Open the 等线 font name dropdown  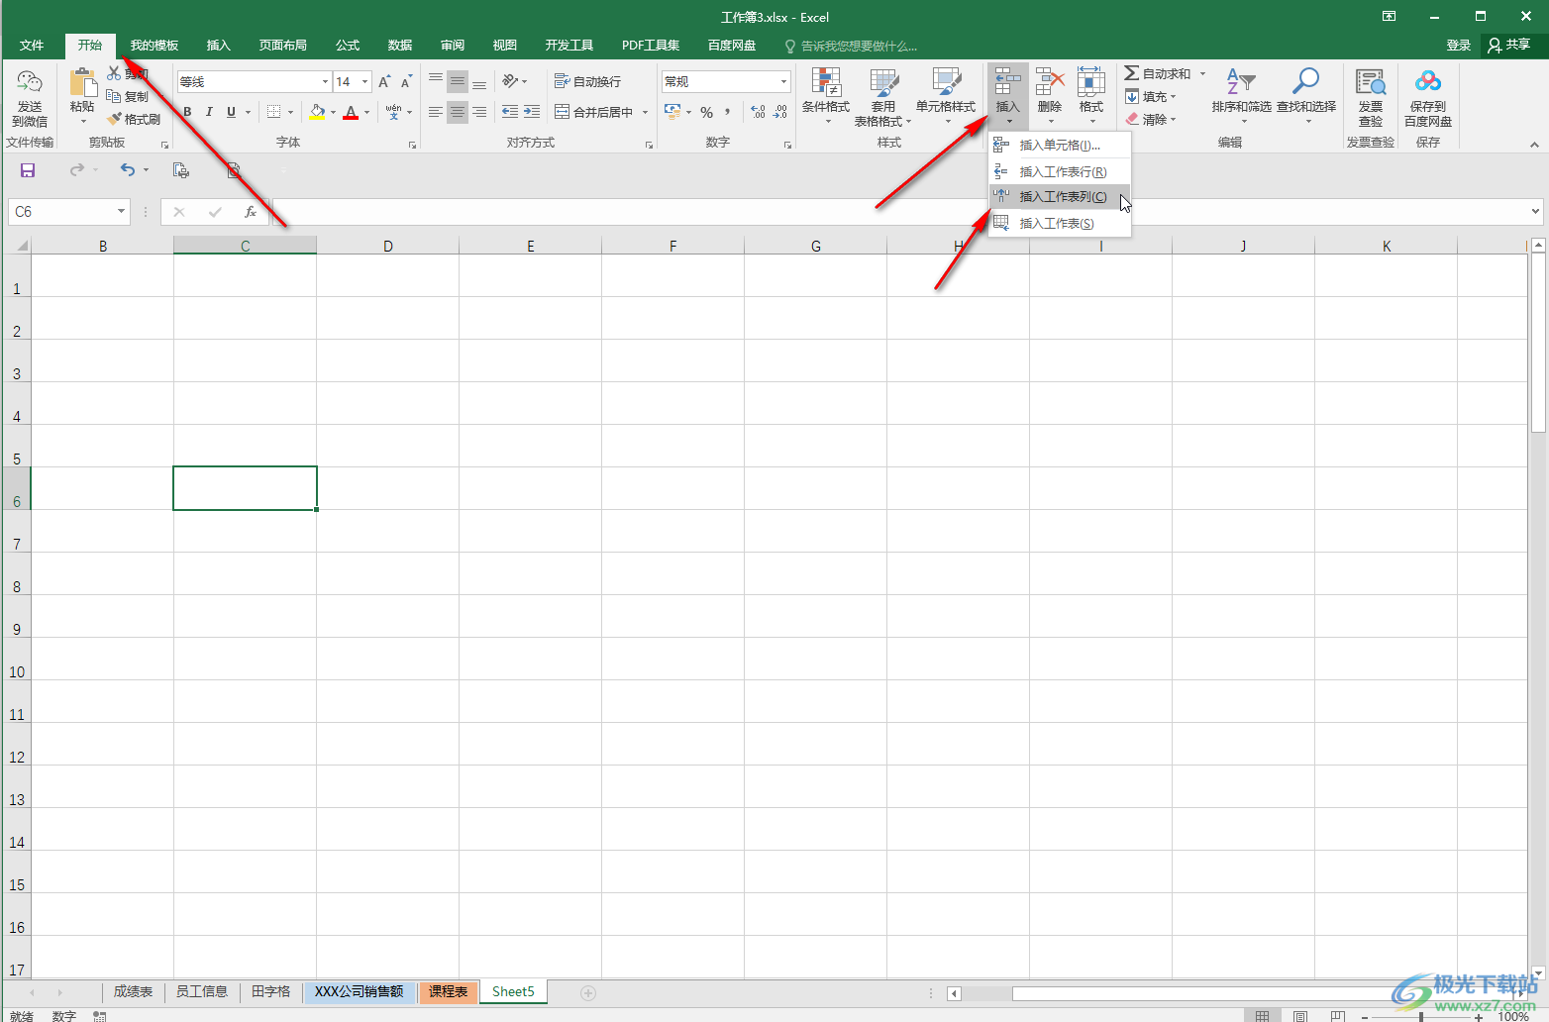tap(325, 82)
